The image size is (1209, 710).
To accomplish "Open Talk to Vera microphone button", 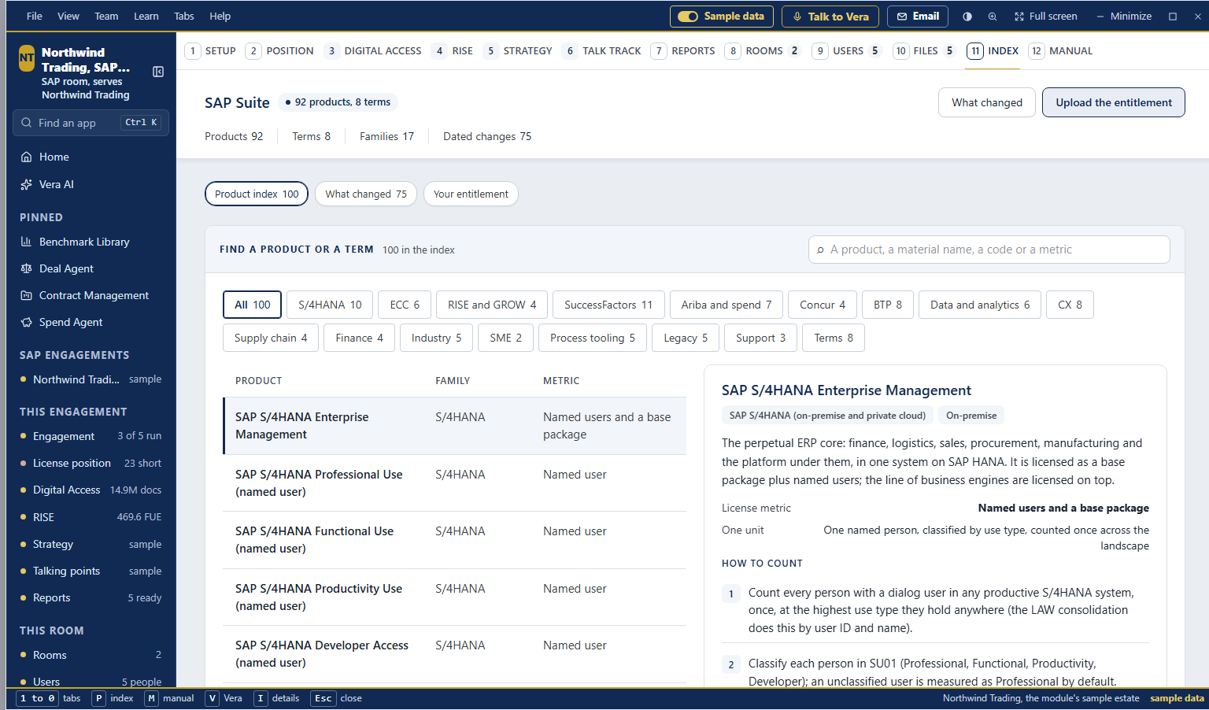I will [830, 17].
